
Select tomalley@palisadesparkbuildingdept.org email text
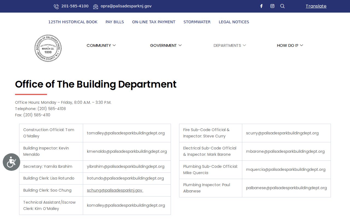pyautogui.click(x=126, y=133)
